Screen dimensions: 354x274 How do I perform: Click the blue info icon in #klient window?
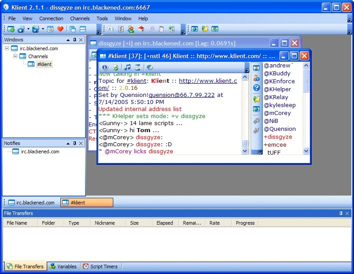click(x=105, y=67)
